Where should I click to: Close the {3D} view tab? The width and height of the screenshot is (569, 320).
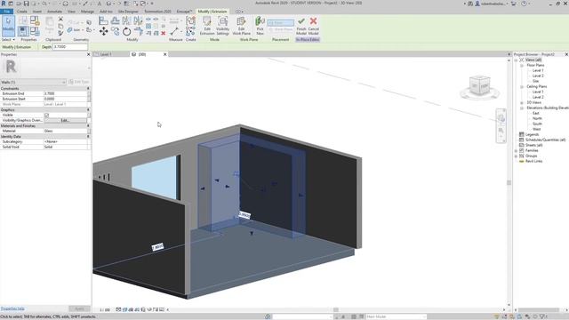(x=164, y=54)
